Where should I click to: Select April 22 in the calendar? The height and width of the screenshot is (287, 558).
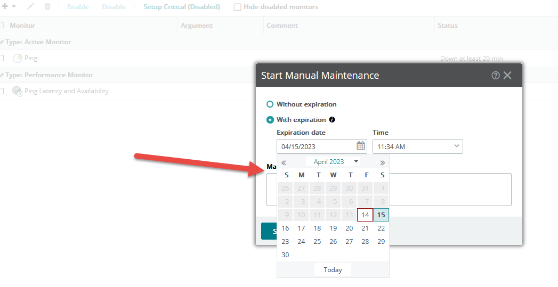point(381,228)
